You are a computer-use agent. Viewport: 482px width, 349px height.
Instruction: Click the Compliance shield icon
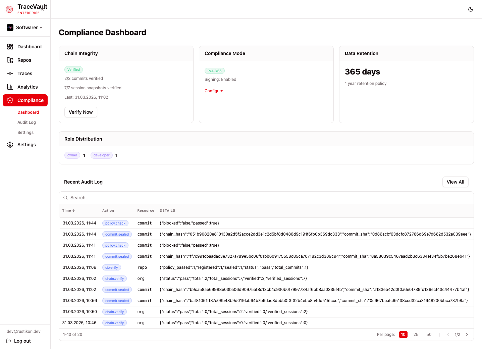pos(10,100)
